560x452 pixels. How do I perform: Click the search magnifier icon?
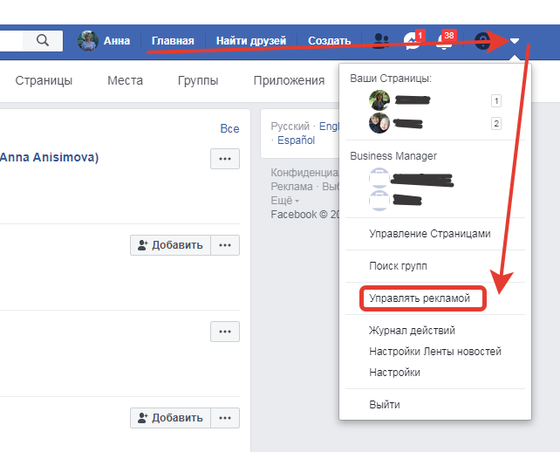tap(43, 40)
